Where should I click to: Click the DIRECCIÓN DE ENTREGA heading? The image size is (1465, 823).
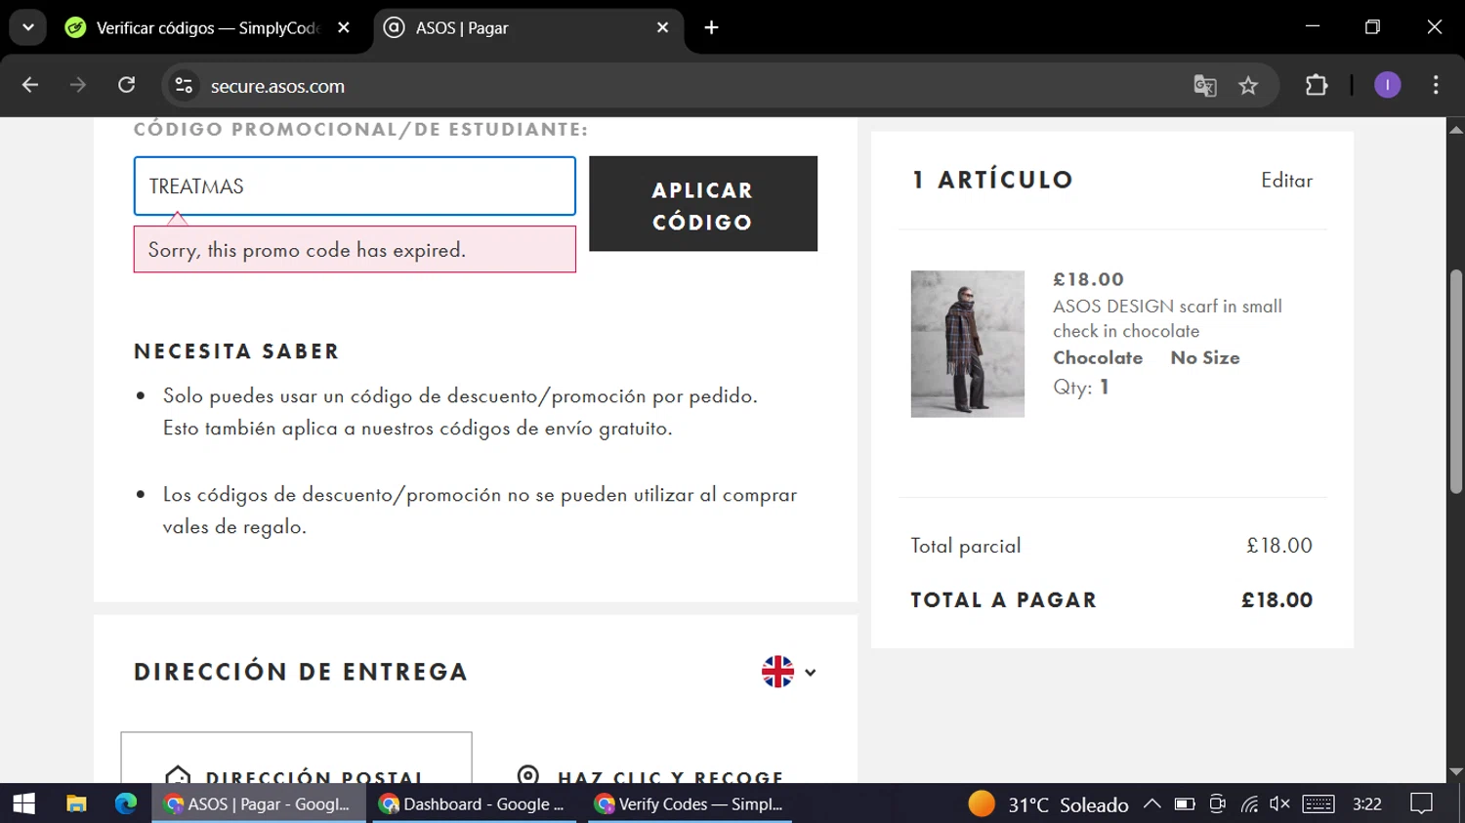click(301, 672)
